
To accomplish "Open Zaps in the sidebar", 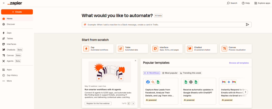I will point(17,33).
